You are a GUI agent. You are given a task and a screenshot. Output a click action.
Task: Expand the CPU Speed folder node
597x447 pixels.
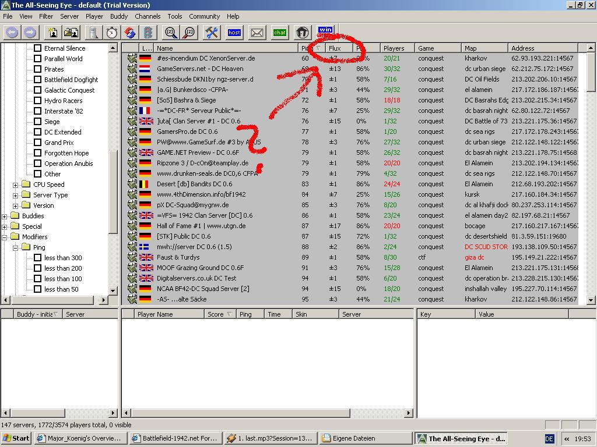coord(15,185)
